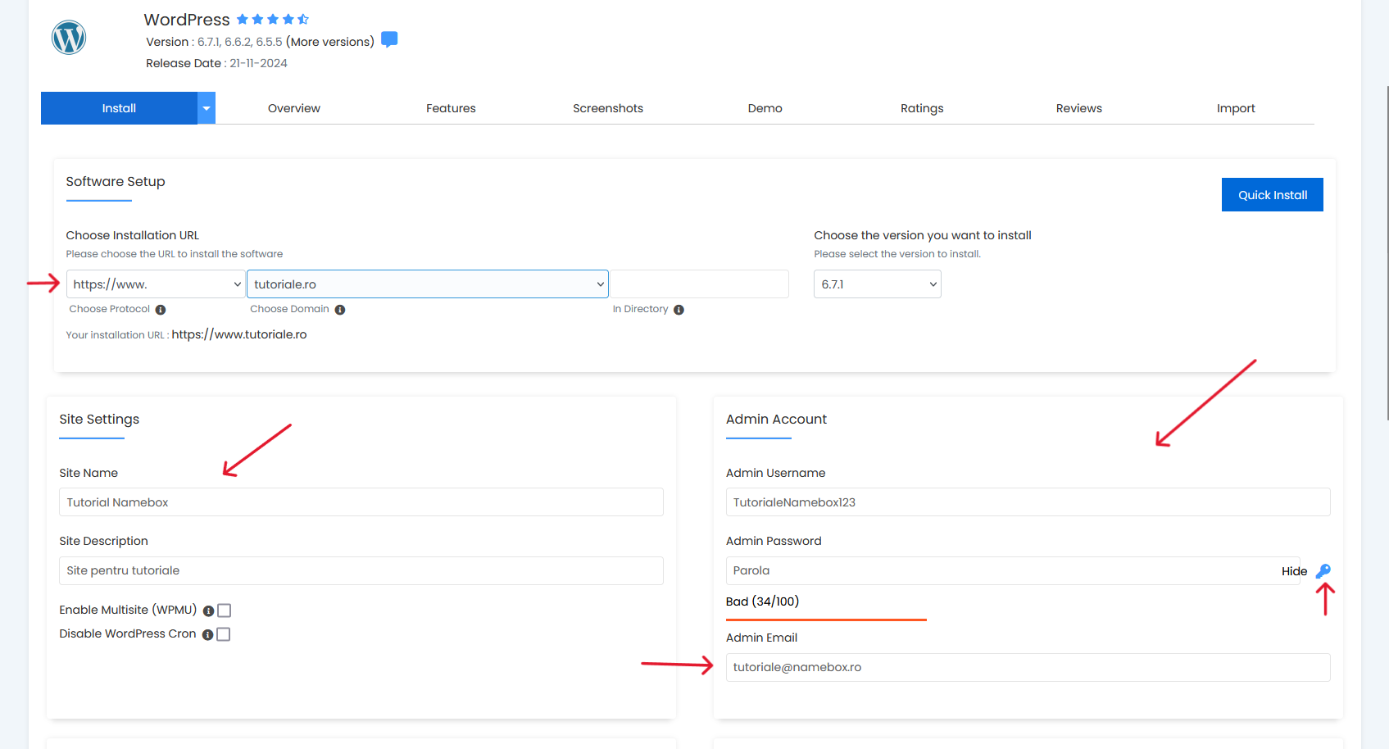
Task: Click the Admin Email field
Action: click(1028, 667)
